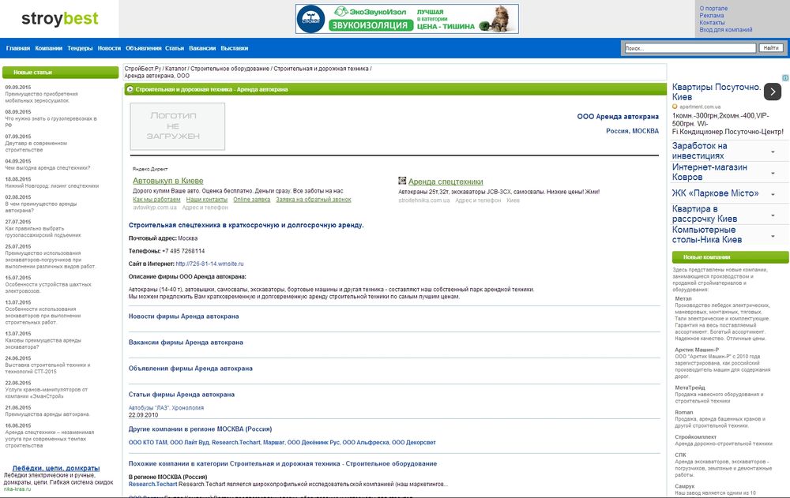Click the Каталог breadcrumb link
Screen dimensions: 790x498
pyautogui.click(x=176, y=69)
